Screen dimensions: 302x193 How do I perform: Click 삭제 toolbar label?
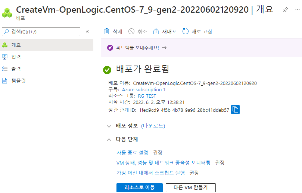[x=118, y=32]
